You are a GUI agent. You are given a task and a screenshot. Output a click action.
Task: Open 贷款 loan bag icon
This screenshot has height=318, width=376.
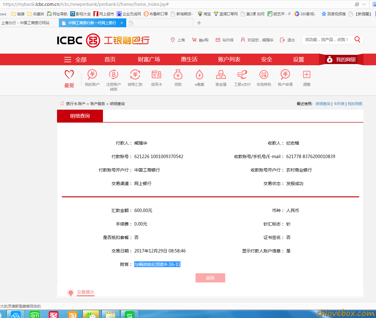coord(178,74)
